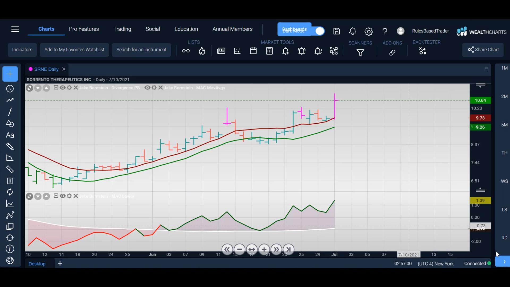Viewport: 510px width, 287px height.
Task: Open settings gear in top bar
Action: click(x=369, y=32)
